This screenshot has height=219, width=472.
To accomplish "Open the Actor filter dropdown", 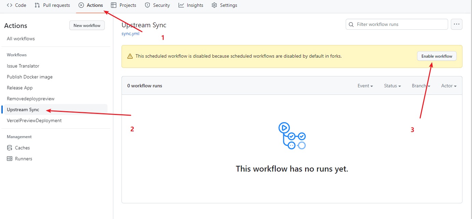I will coord(449,86).
